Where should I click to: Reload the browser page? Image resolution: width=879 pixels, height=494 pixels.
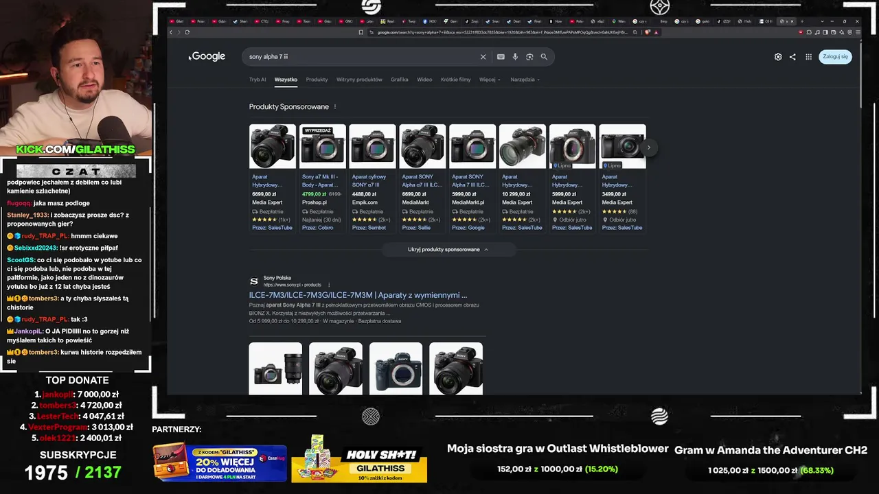point(187,32)
